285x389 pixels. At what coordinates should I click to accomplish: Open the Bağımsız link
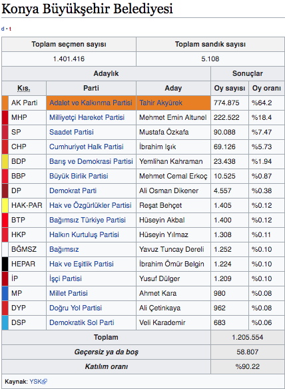click(x=64, y=249)
